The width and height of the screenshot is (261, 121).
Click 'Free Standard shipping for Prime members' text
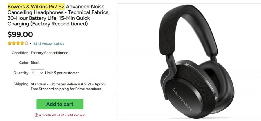pos(66,89)
